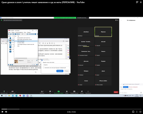Toggle the Zoom microphone mute button
The width and height of the screenshot is (143, 114).
[x=4, y=92]
